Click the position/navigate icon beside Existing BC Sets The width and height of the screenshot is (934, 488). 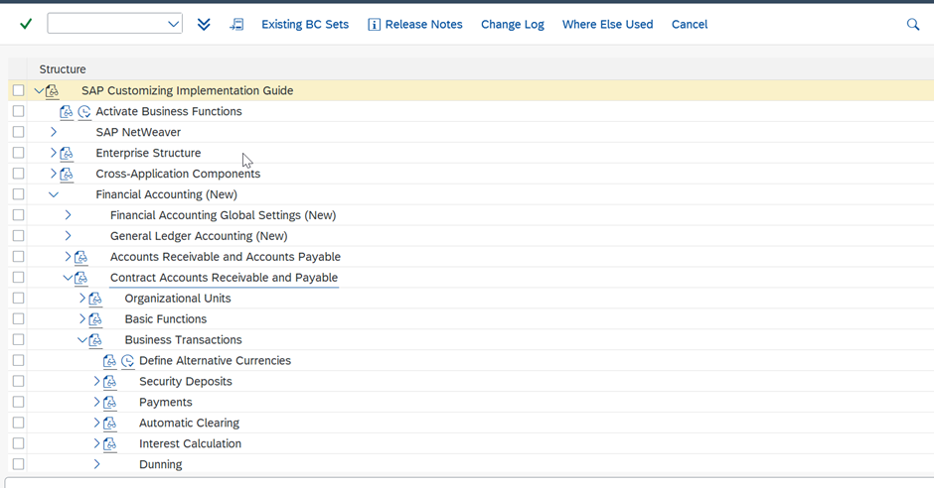pyautogui.click(x=237, y=24)
